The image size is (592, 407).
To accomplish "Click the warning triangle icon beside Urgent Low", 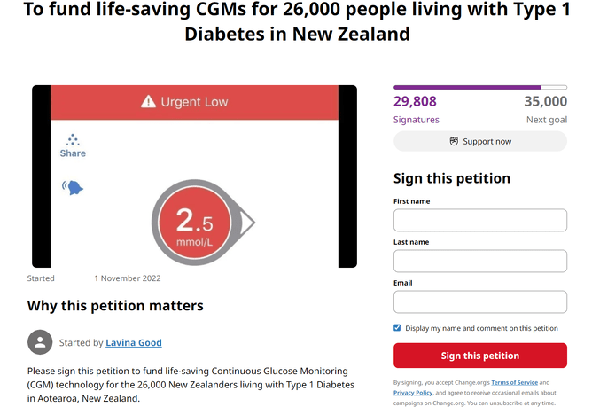I will pos(149,103).
